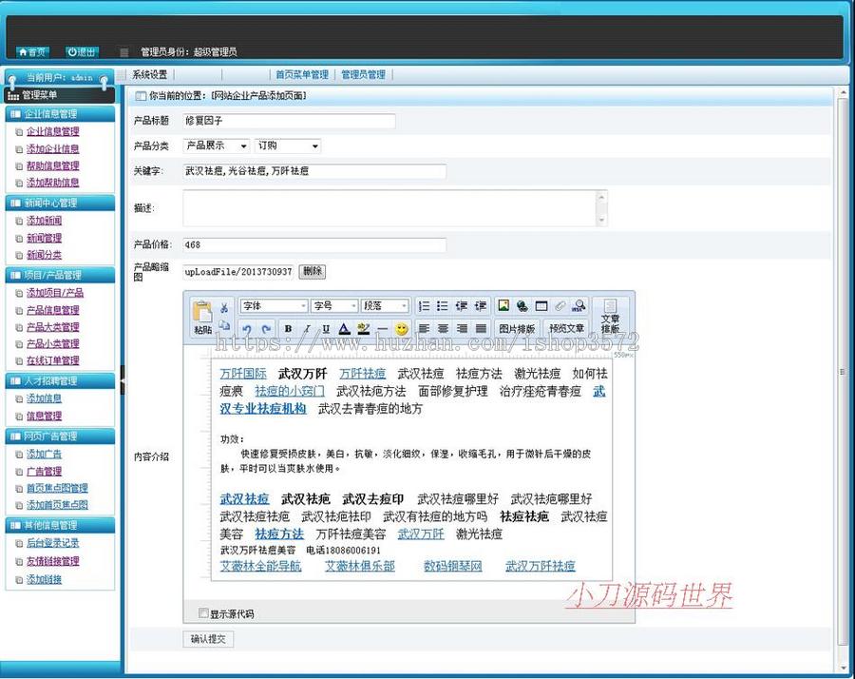Increase paragraph indent
Image resolution: width=855 pixels, height=679 pixels.
(x=481, y=306)
